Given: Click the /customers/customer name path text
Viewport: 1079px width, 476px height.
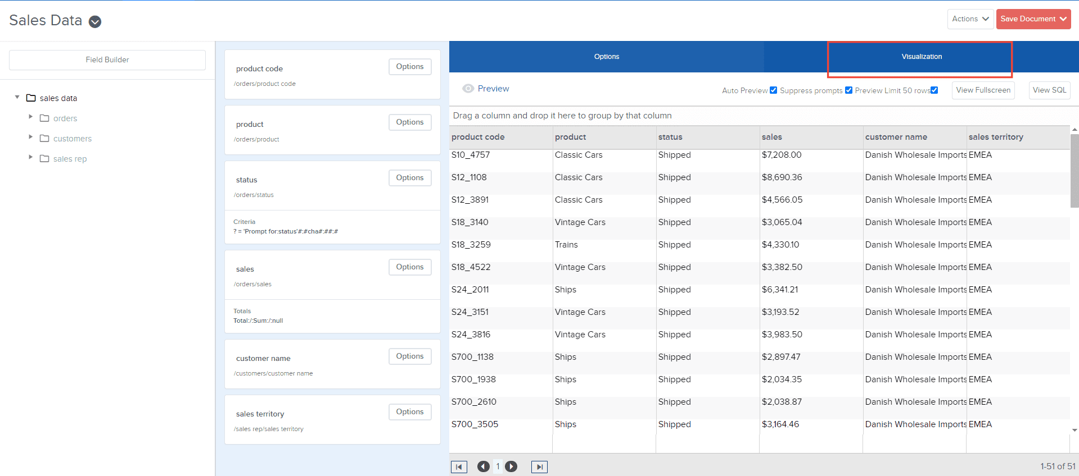Looking at the screenshot, I should (x=273, y=373).
